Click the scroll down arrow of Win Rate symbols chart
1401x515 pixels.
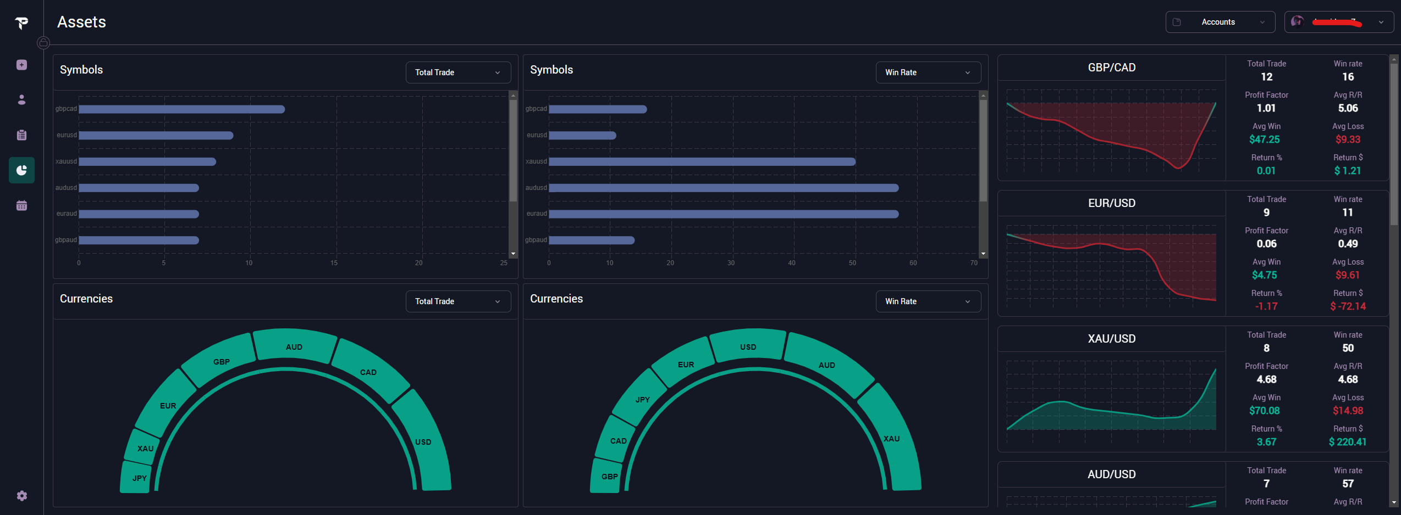(x=983, y=254)
